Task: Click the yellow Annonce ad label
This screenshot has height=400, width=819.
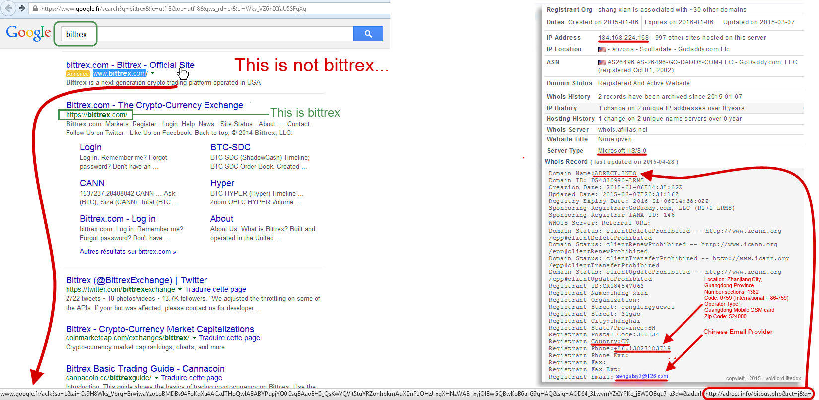Action: click(x=78, y=74)
